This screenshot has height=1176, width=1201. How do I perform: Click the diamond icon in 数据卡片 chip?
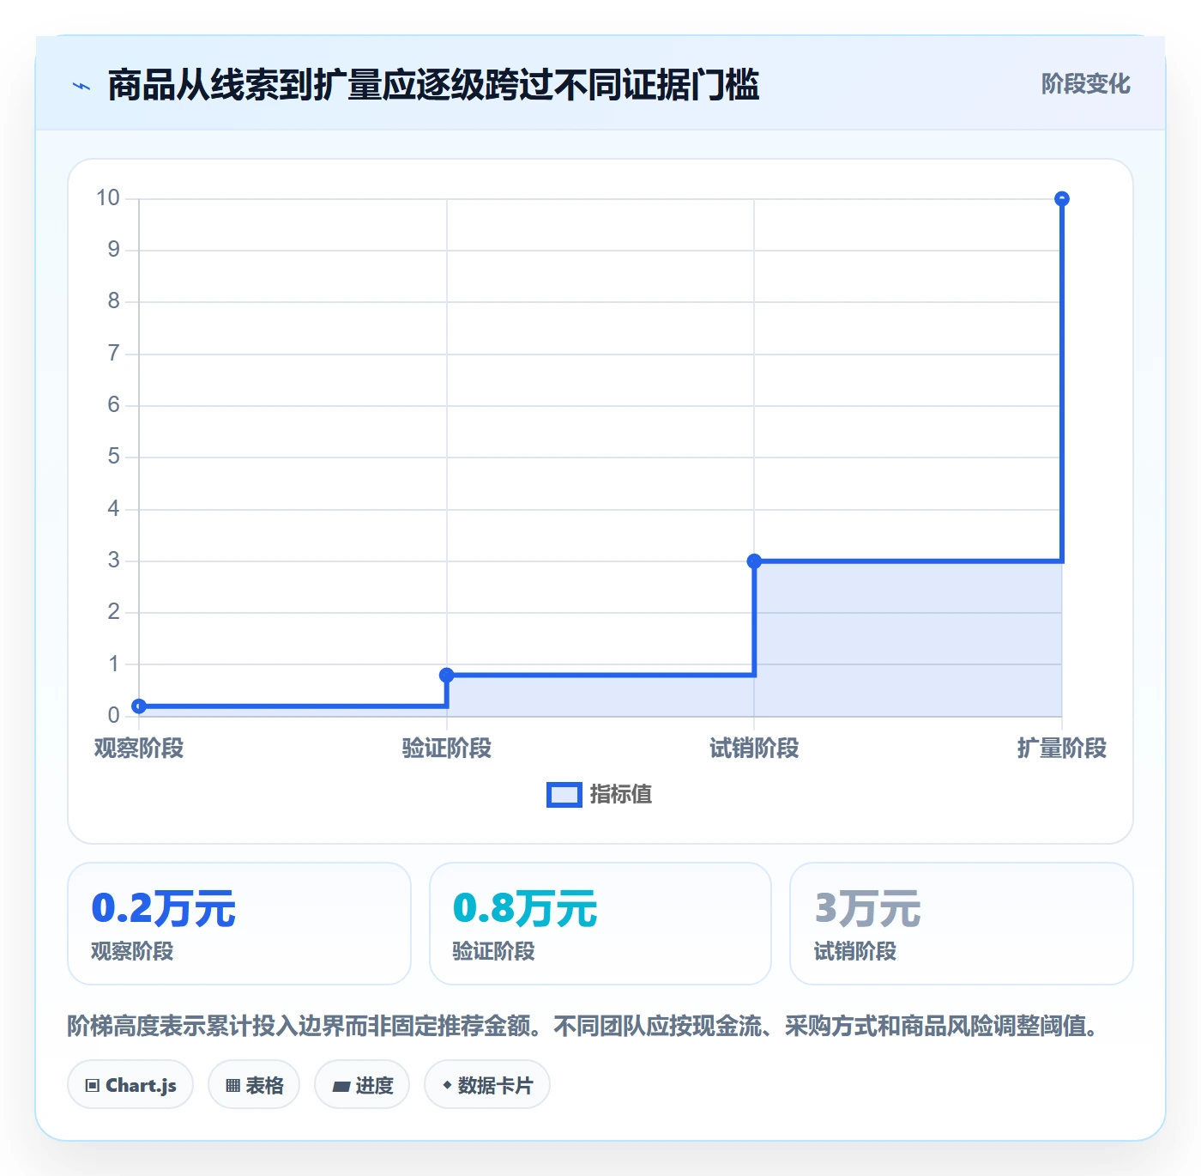coord(447,1085)
